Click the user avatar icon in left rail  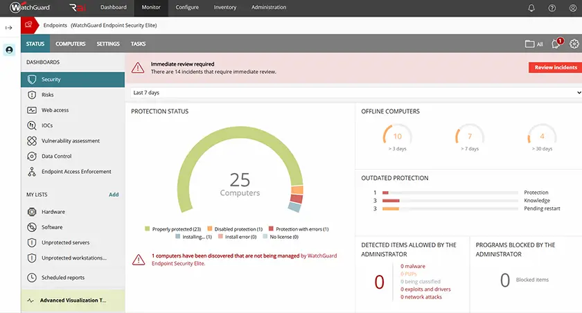[9, 50]
